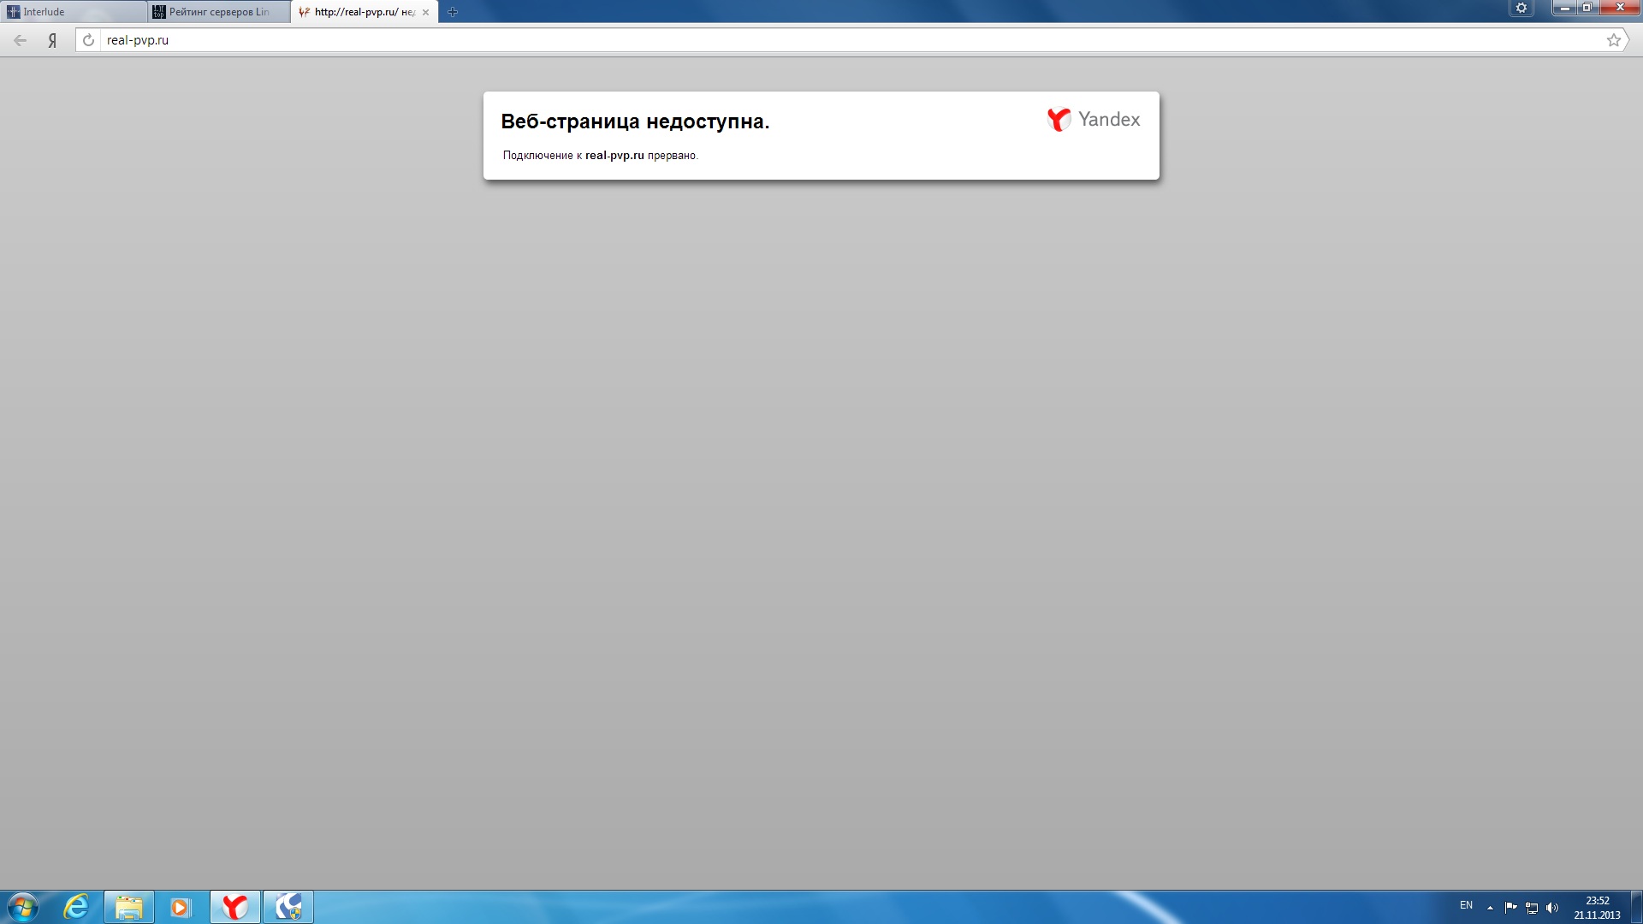Open Windows Media Player from the taskbar

(x=181, y=907)
